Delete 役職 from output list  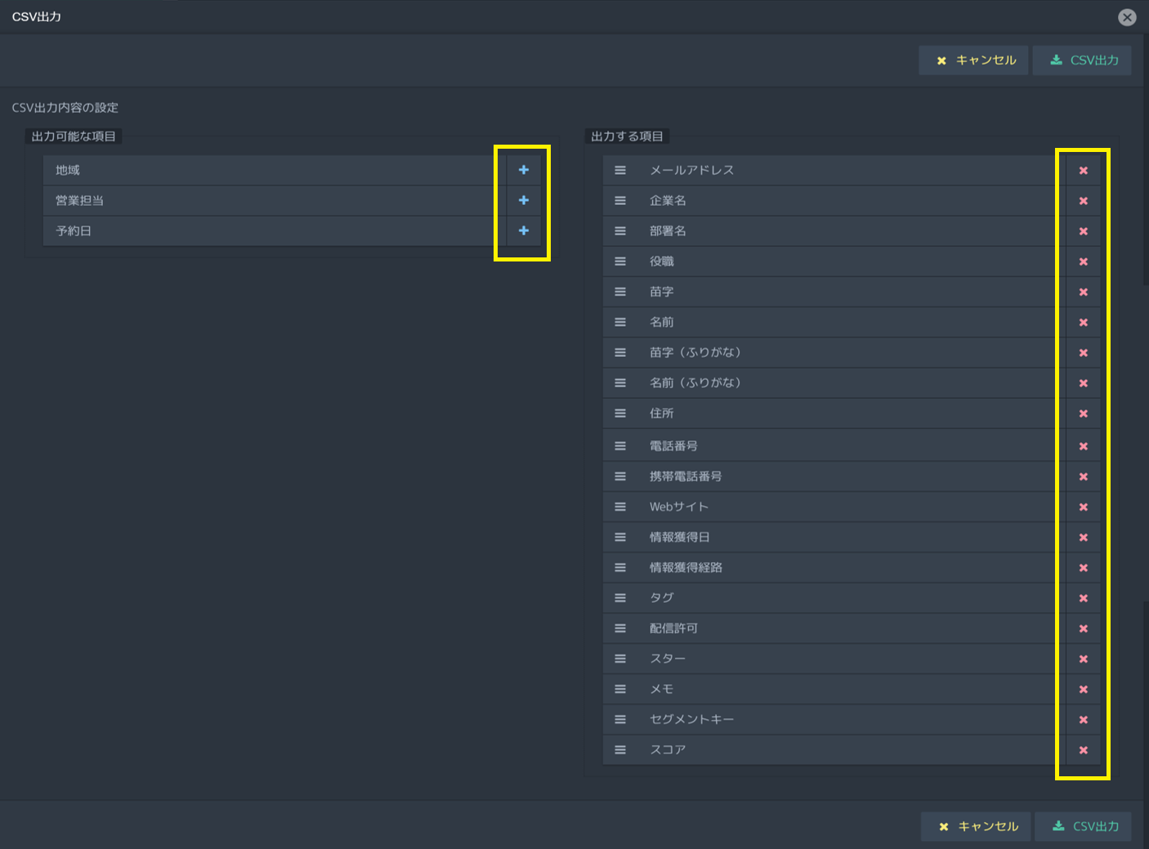coord(1083,261)
